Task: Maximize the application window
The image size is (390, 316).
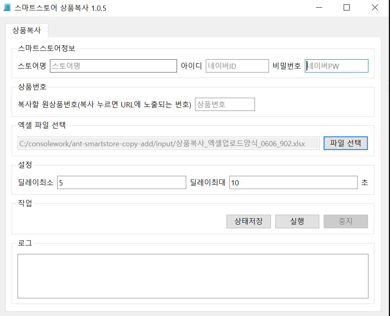Action: click(x=346, y=8)
